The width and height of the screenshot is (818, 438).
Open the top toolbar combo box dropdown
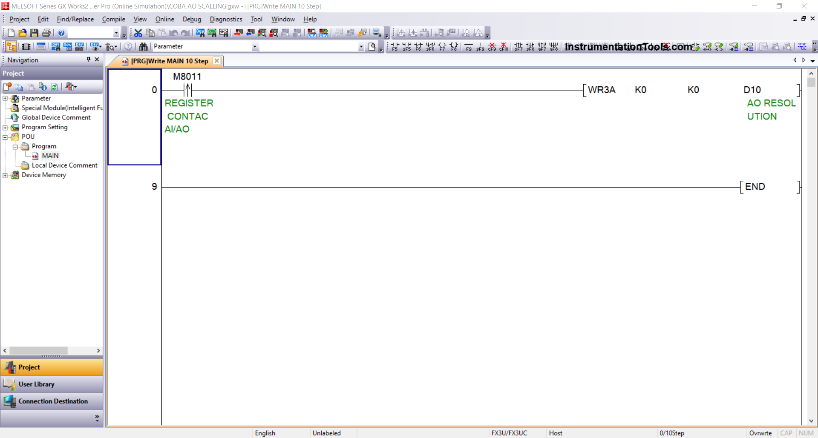[116, 33]
